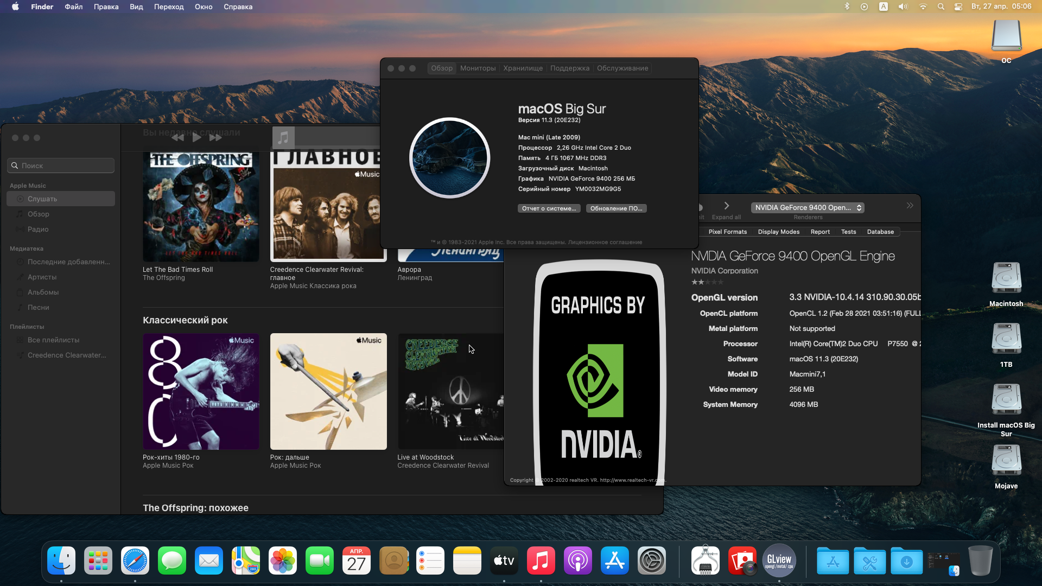
Task: Switch to Поддержка tab
Action: [x=569, y=68]
